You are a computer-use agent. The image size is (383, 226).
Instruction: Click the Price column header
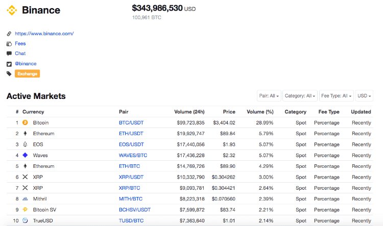[x=229, y=112]
